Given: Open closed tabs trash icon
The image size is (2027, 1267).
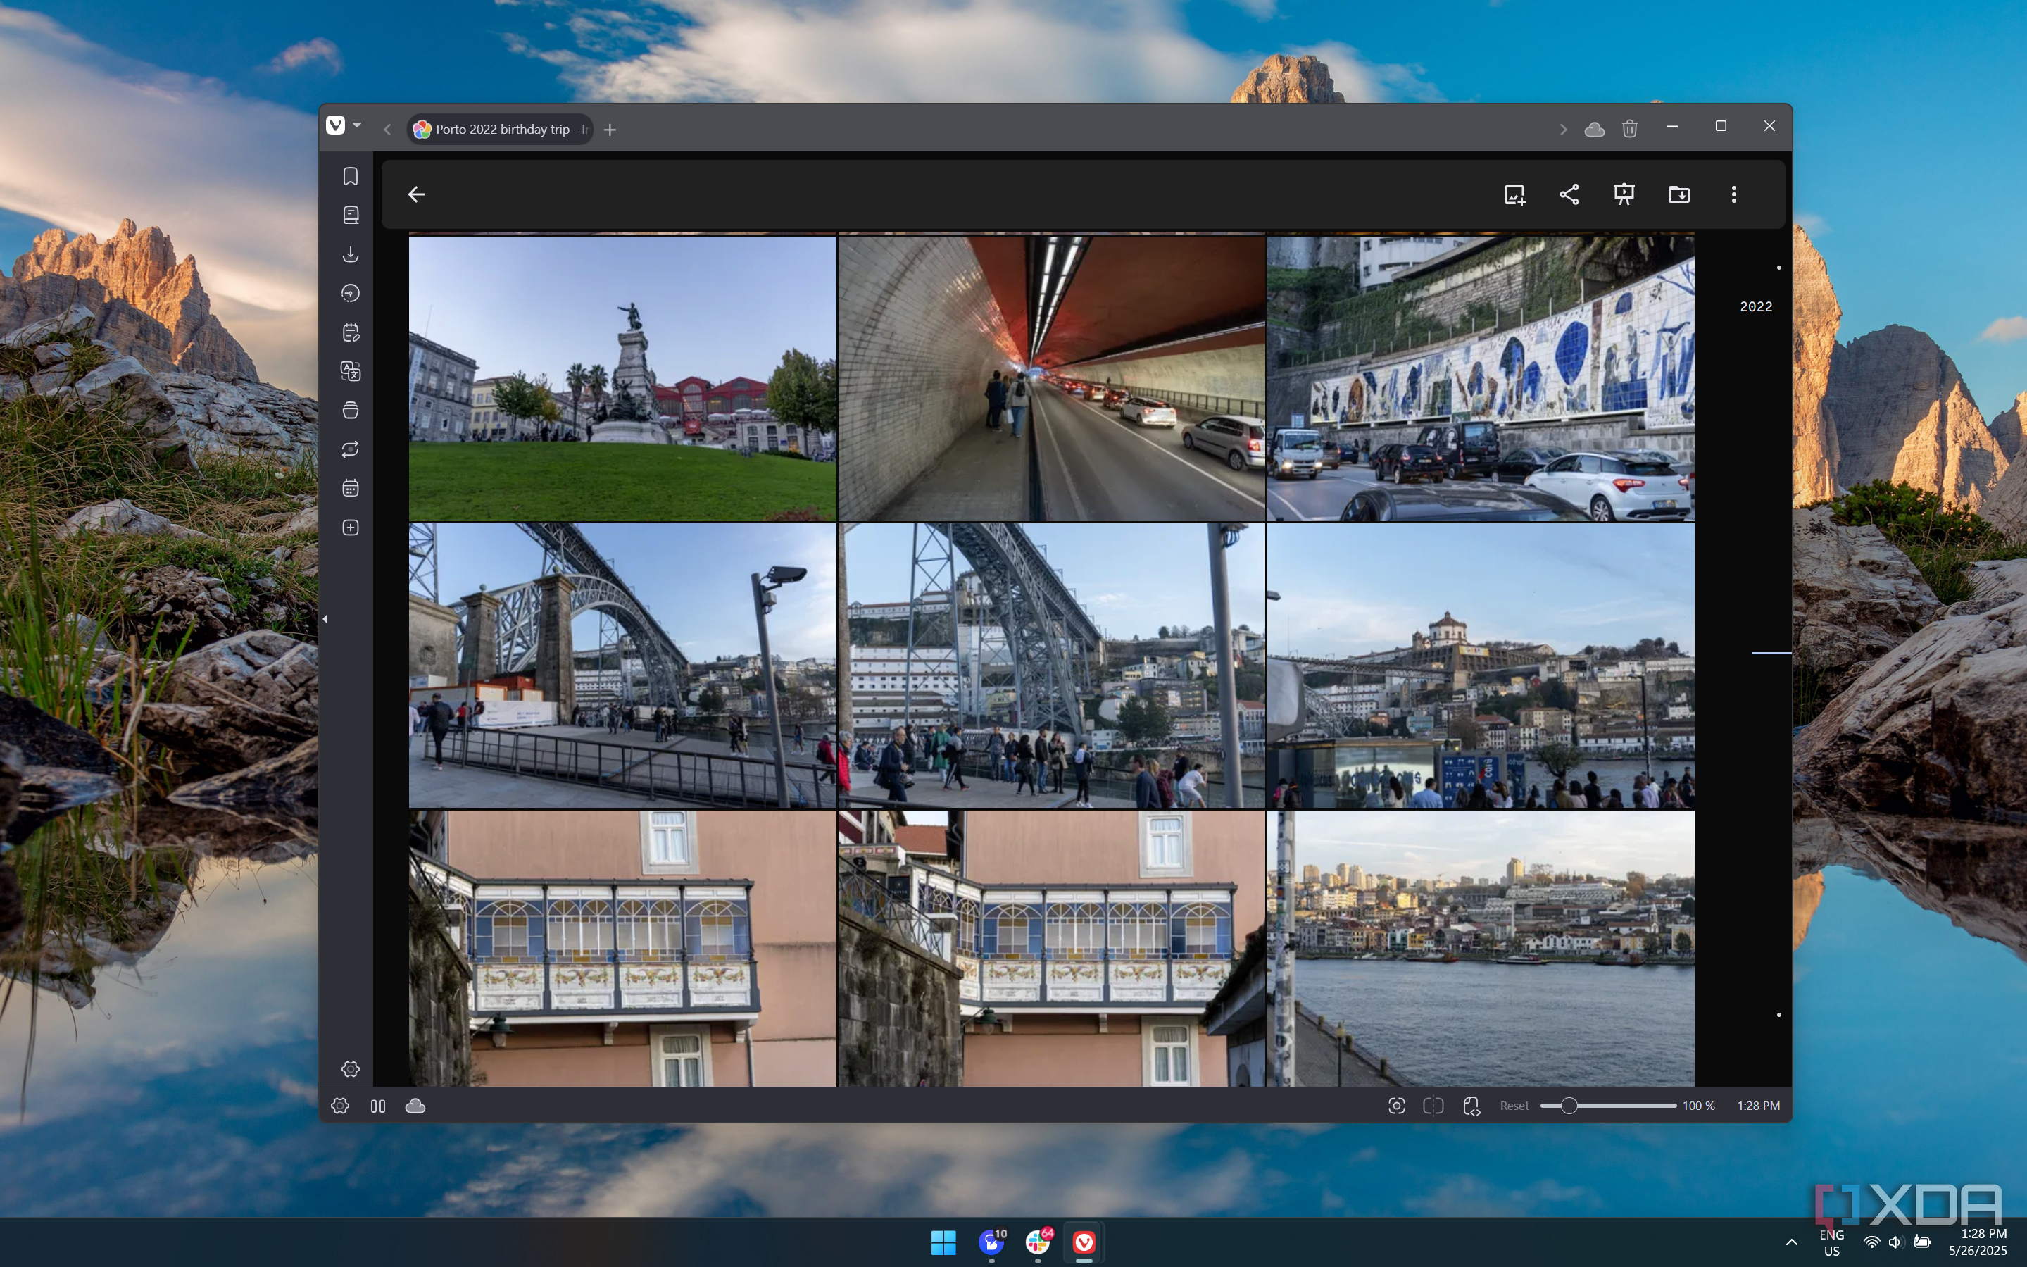Looking at the screenshot, I should click(x=1629, y=129).
